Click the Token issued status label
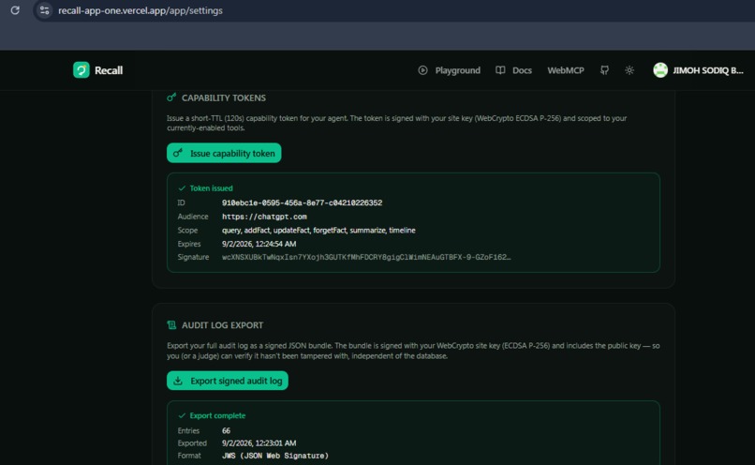This screenshot has width=755, height=465. [211, 187]
